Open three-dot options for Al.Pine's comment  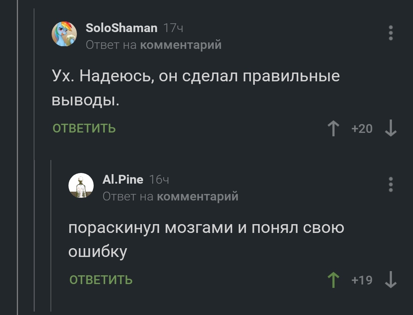pyautogui.click(x=390, y=184)
